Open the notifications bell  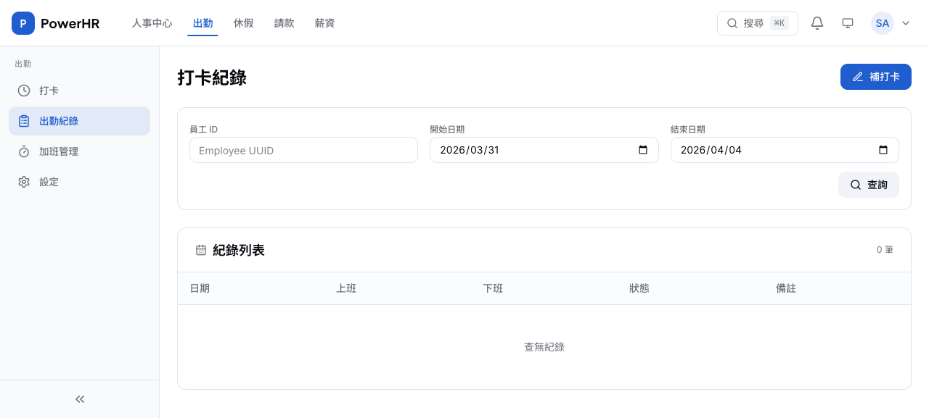click(817, 23)
